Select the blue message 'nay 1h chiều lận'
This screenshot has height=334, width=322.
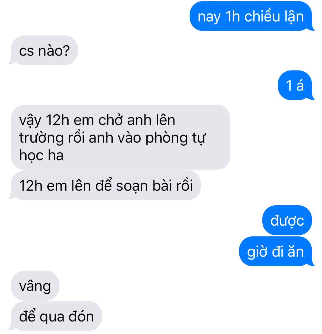point(251,16)
